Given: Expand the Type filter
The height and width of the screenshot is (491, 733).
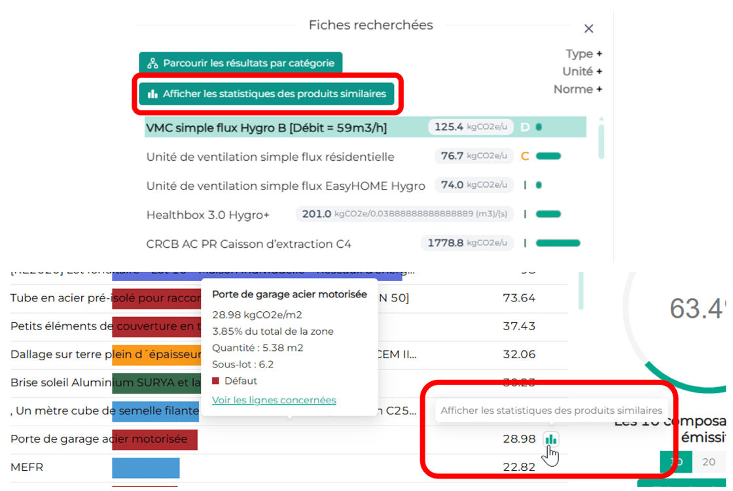Looking at the screenshot, I should tap(584, 54).
